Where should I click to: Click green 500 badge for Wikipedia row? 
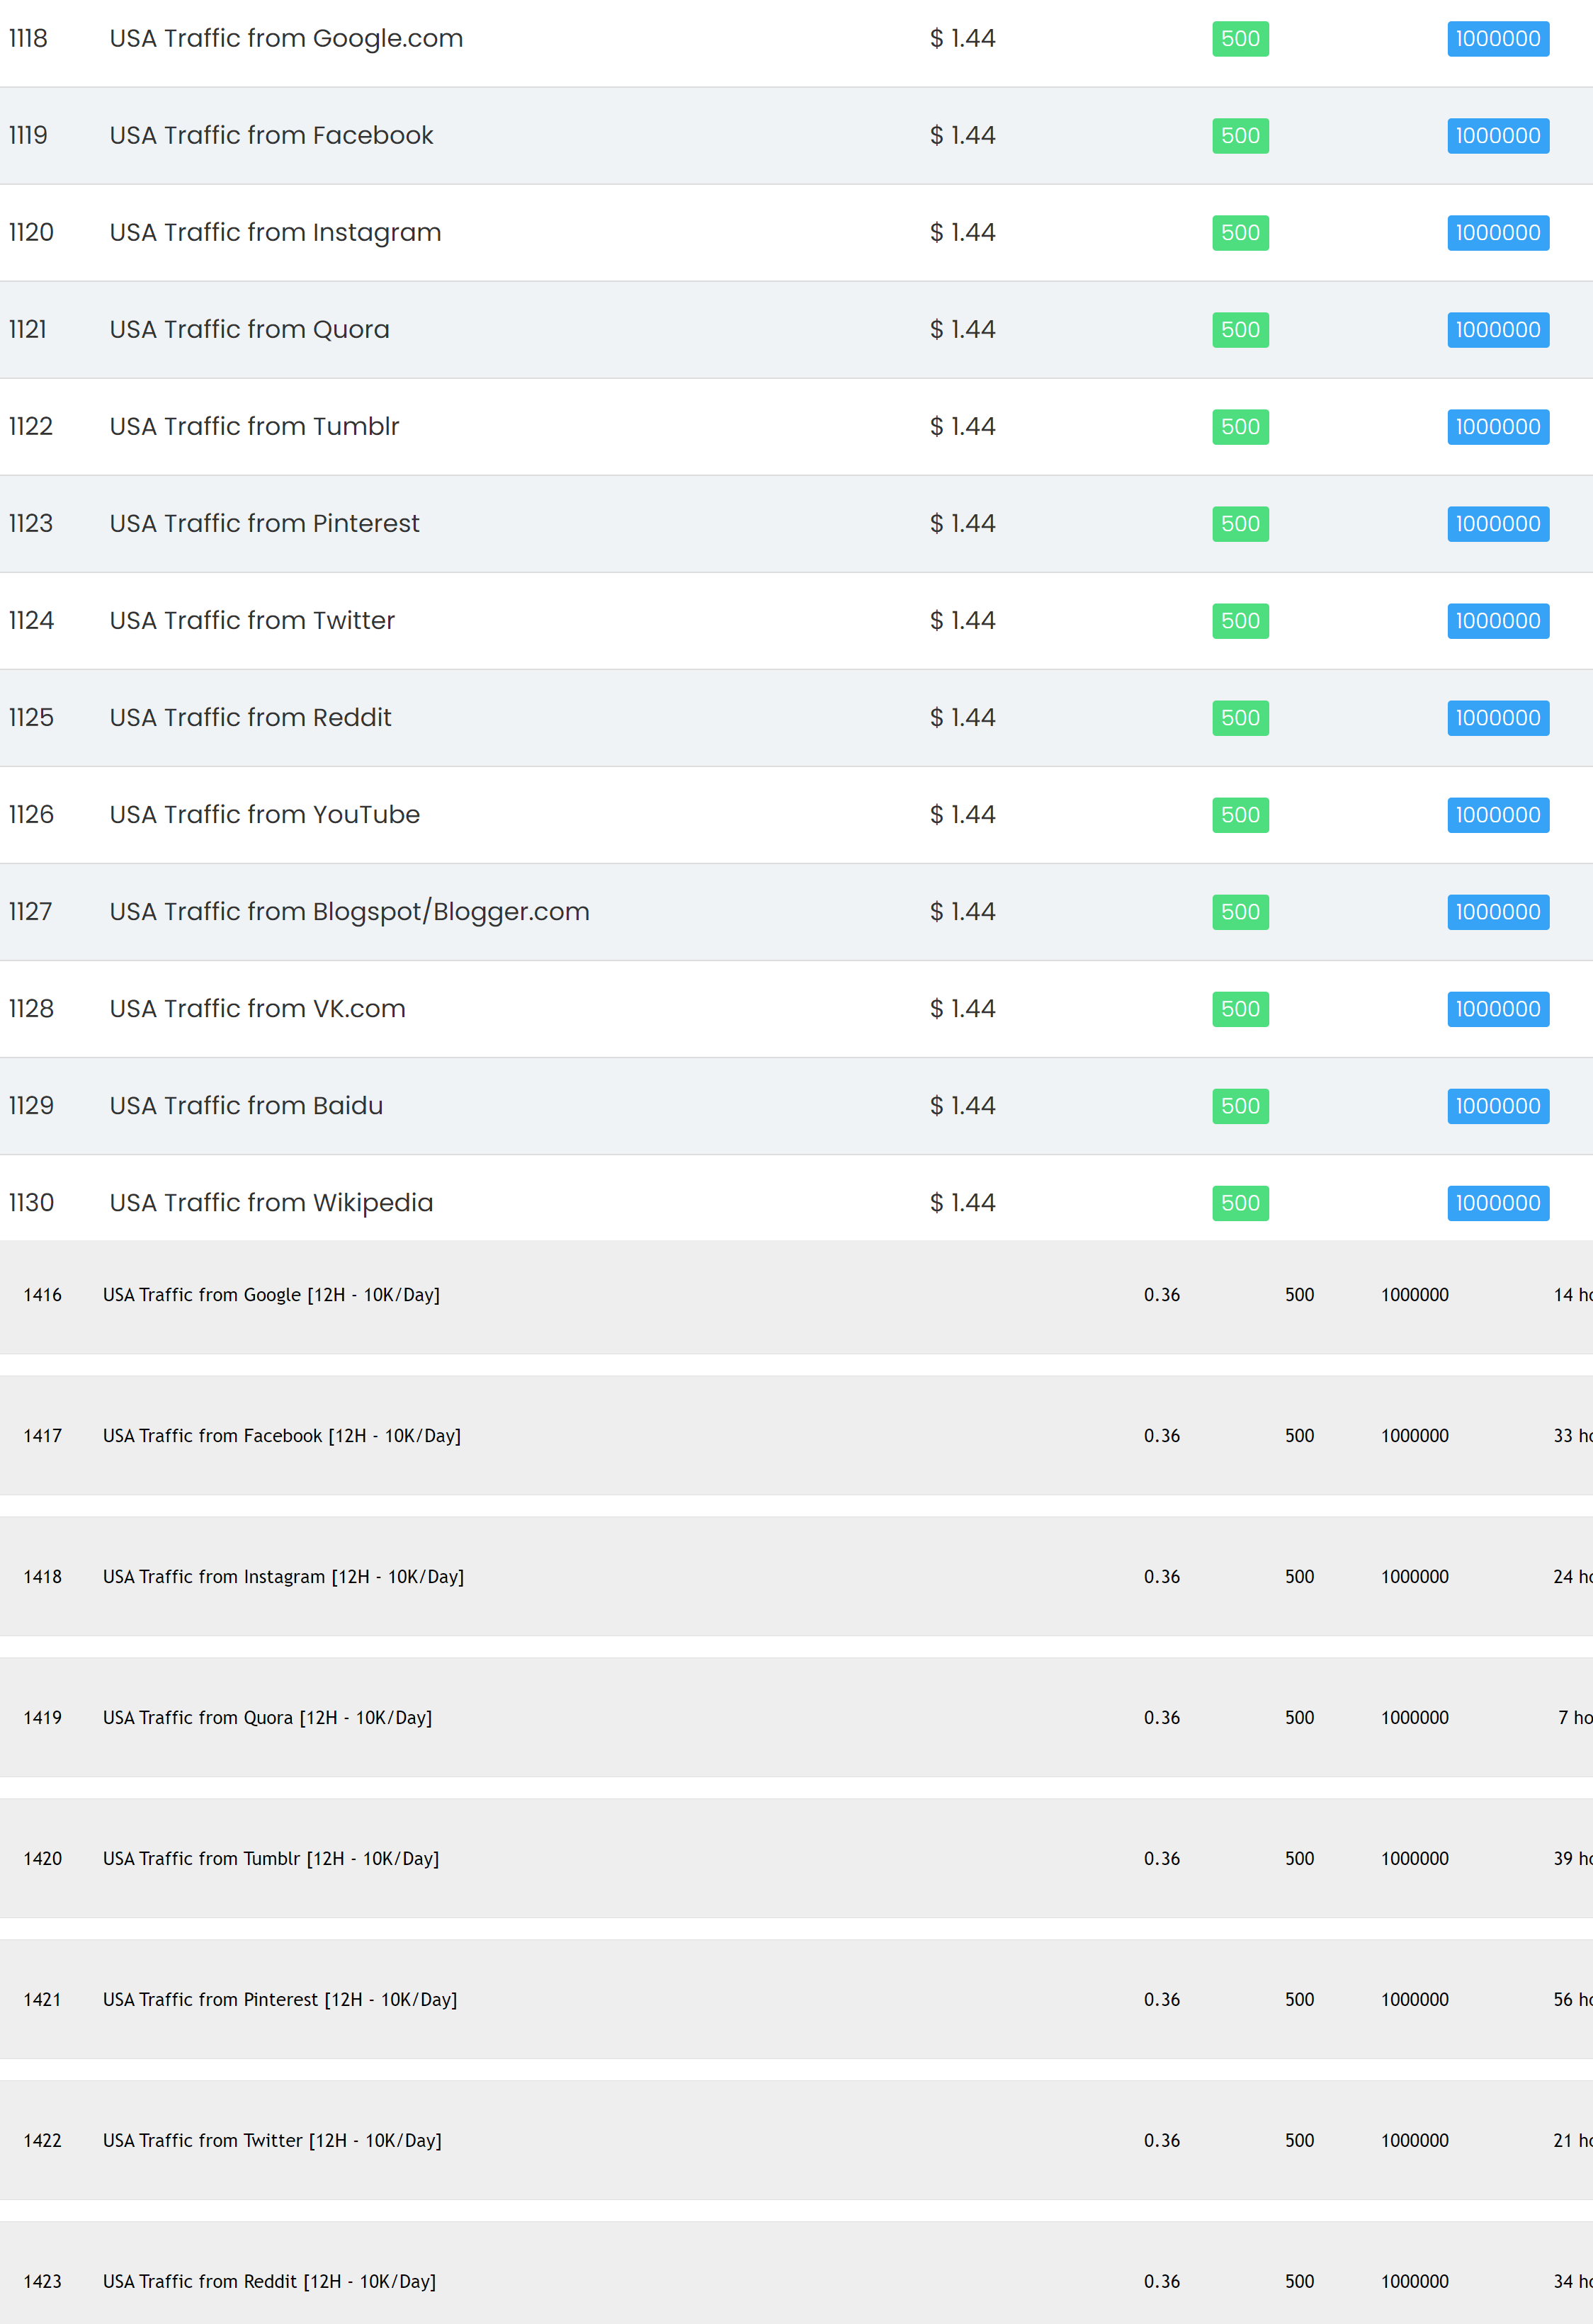pyautogui.click(x=1240, y=1203)
